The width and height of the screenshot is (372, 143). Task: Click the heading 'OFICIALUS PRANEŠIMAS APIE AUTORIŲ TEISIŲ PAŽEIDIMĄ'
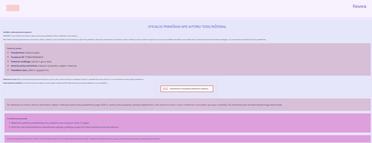pos(187,27)
